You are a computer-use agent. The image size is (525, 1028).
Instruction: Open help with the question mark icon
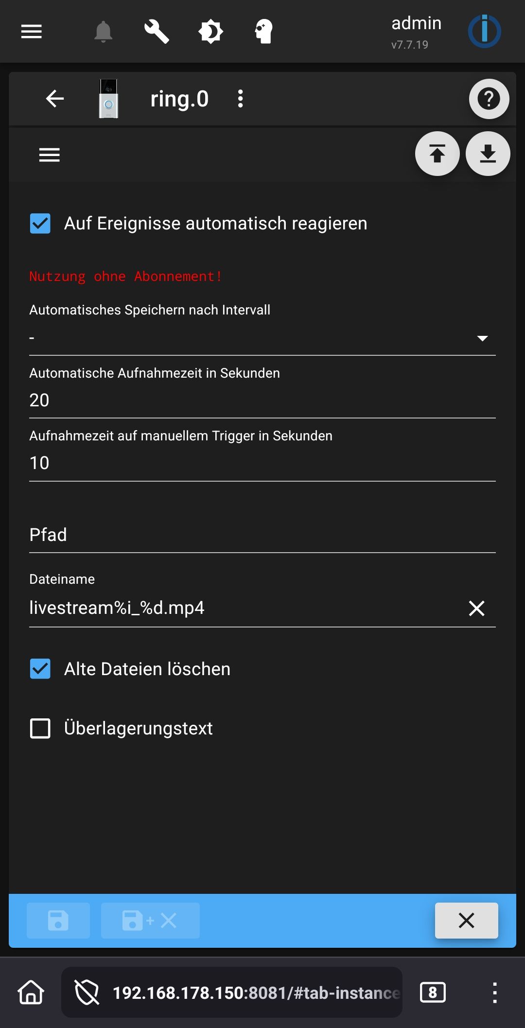pyautogui.click(x=489, y=99)
